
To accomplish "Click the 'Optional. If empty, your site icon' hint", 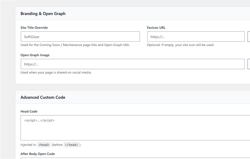I will (181, 45).
